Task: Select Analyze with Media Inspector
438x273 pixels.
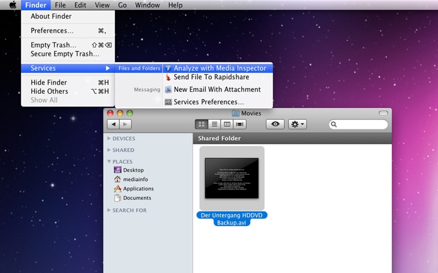Action: click(217, 68)
